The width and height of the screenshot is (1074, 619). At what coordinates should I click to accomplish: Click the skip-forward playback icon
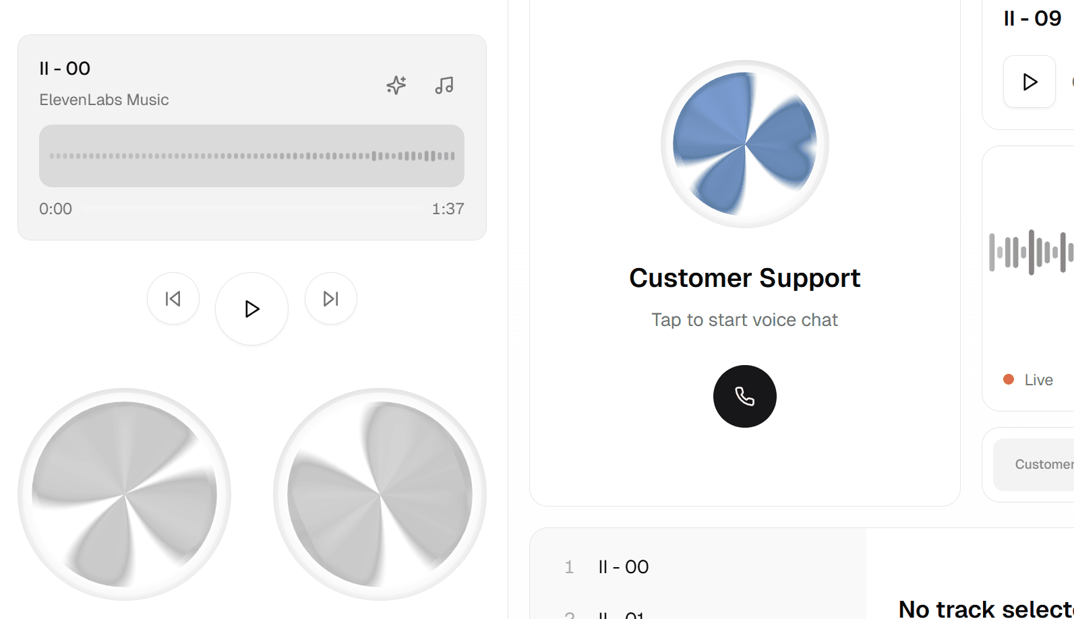pyautogui.click(x=330, y=298)
